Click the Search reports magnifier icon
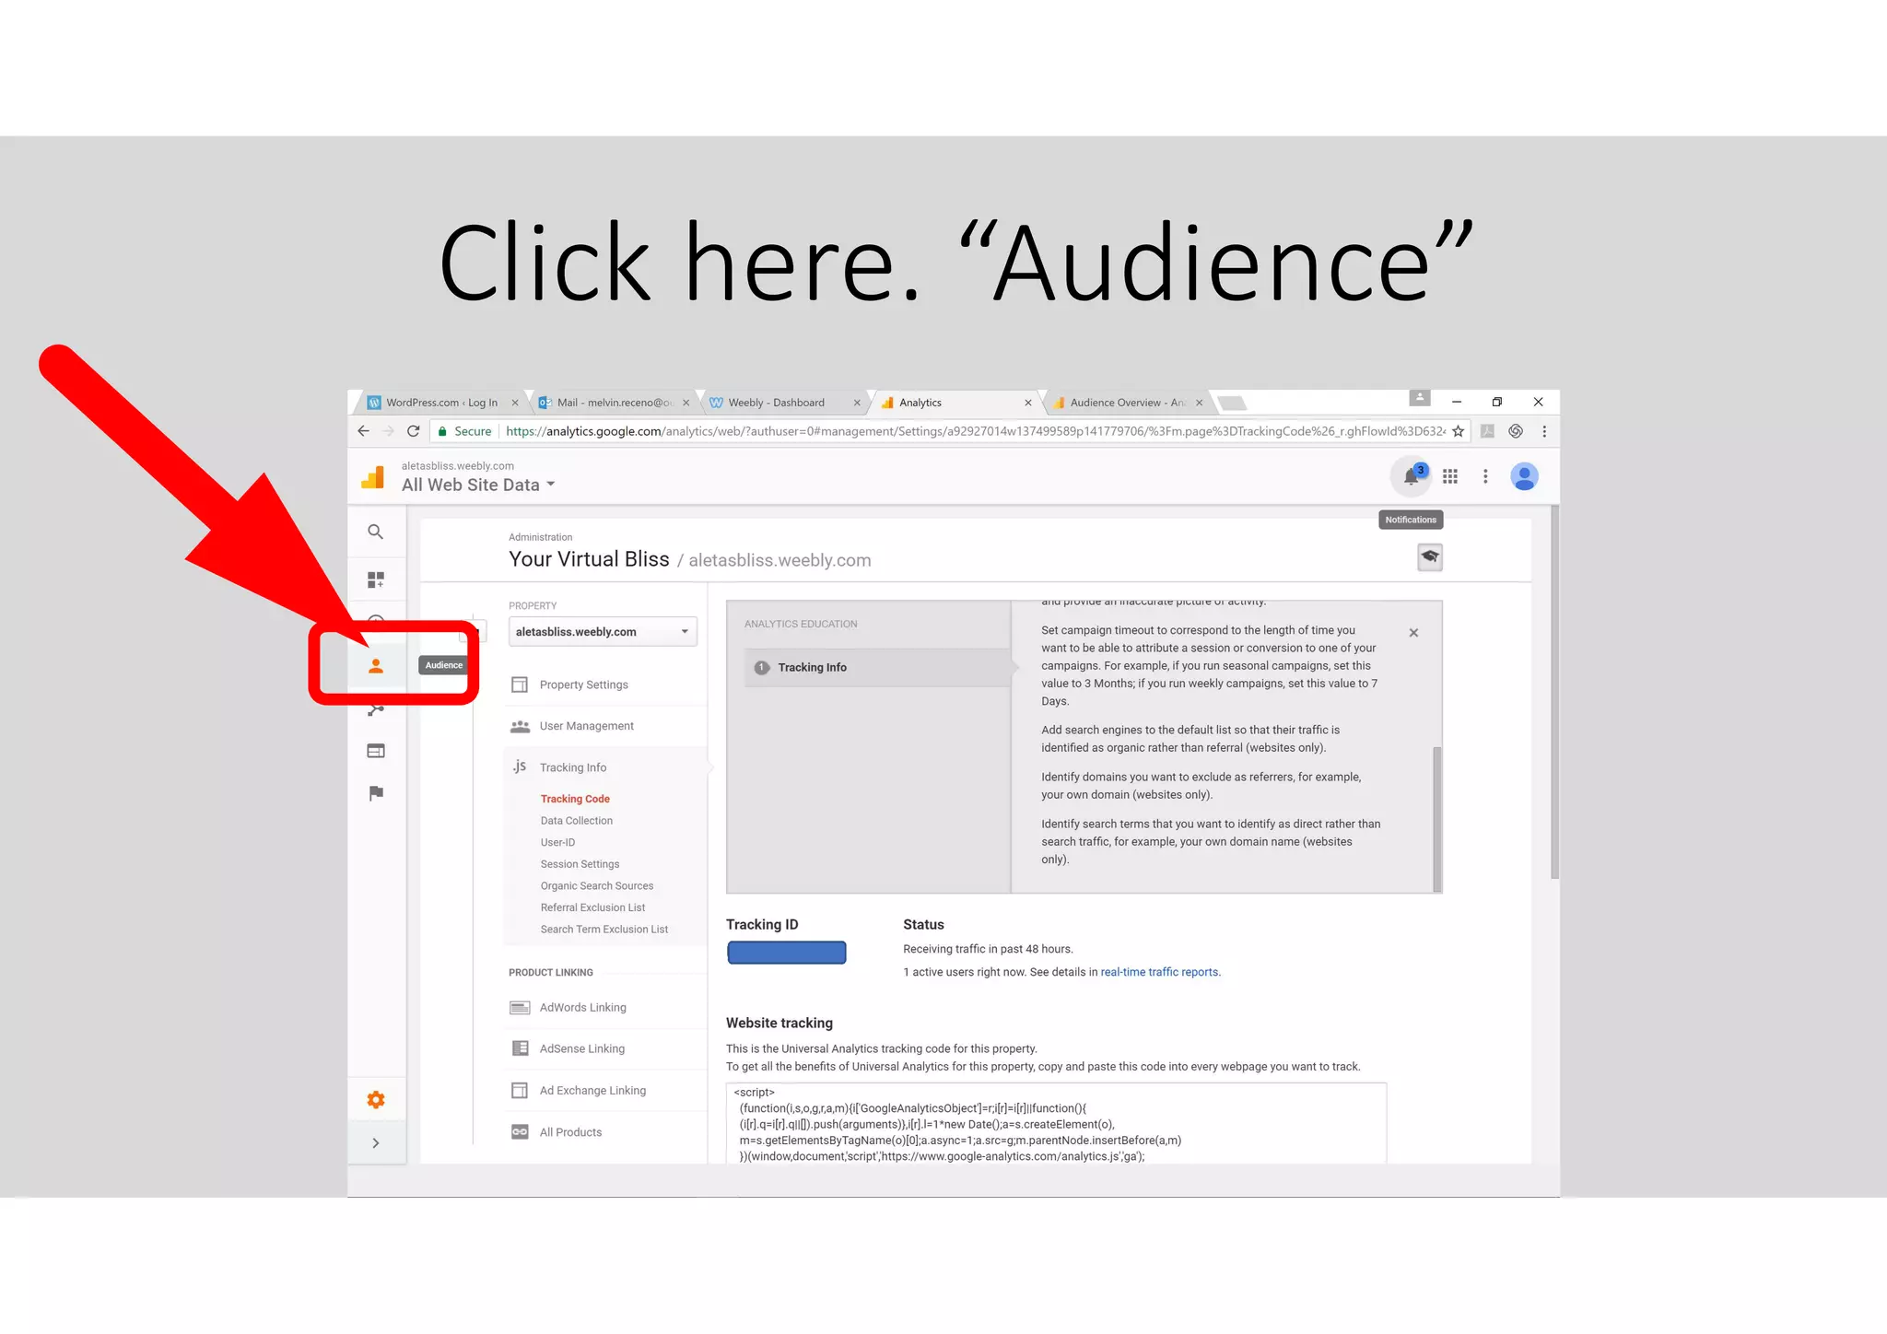The image size is (1887, 1334). click(x=375, y=532)
